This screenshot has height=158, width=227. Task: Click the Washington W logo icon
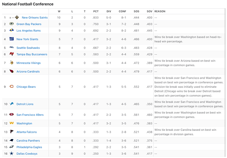(x=12, y=123)
